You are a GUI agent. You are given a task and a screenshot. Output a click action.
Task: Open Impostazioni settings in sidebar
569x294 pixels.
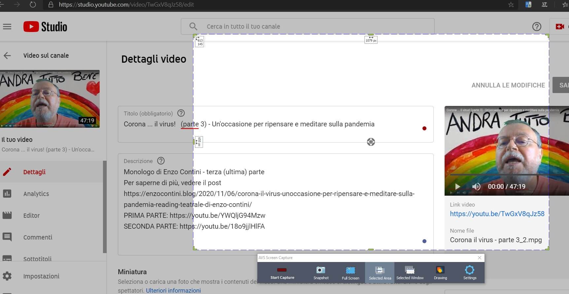tap(41, 276)
